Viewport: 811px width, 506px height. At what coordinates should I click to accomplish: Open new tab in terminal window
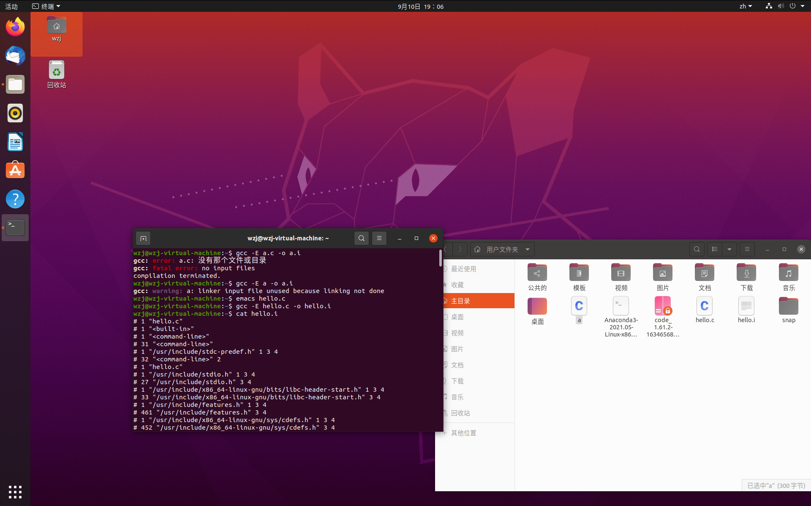143,238
